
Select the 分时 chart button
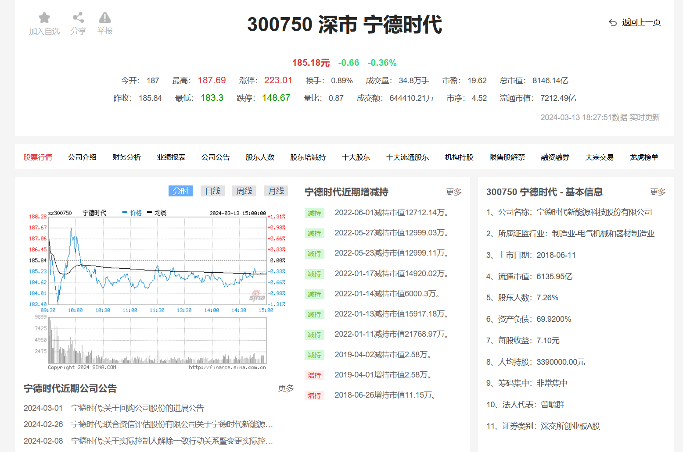click(181, 191)
